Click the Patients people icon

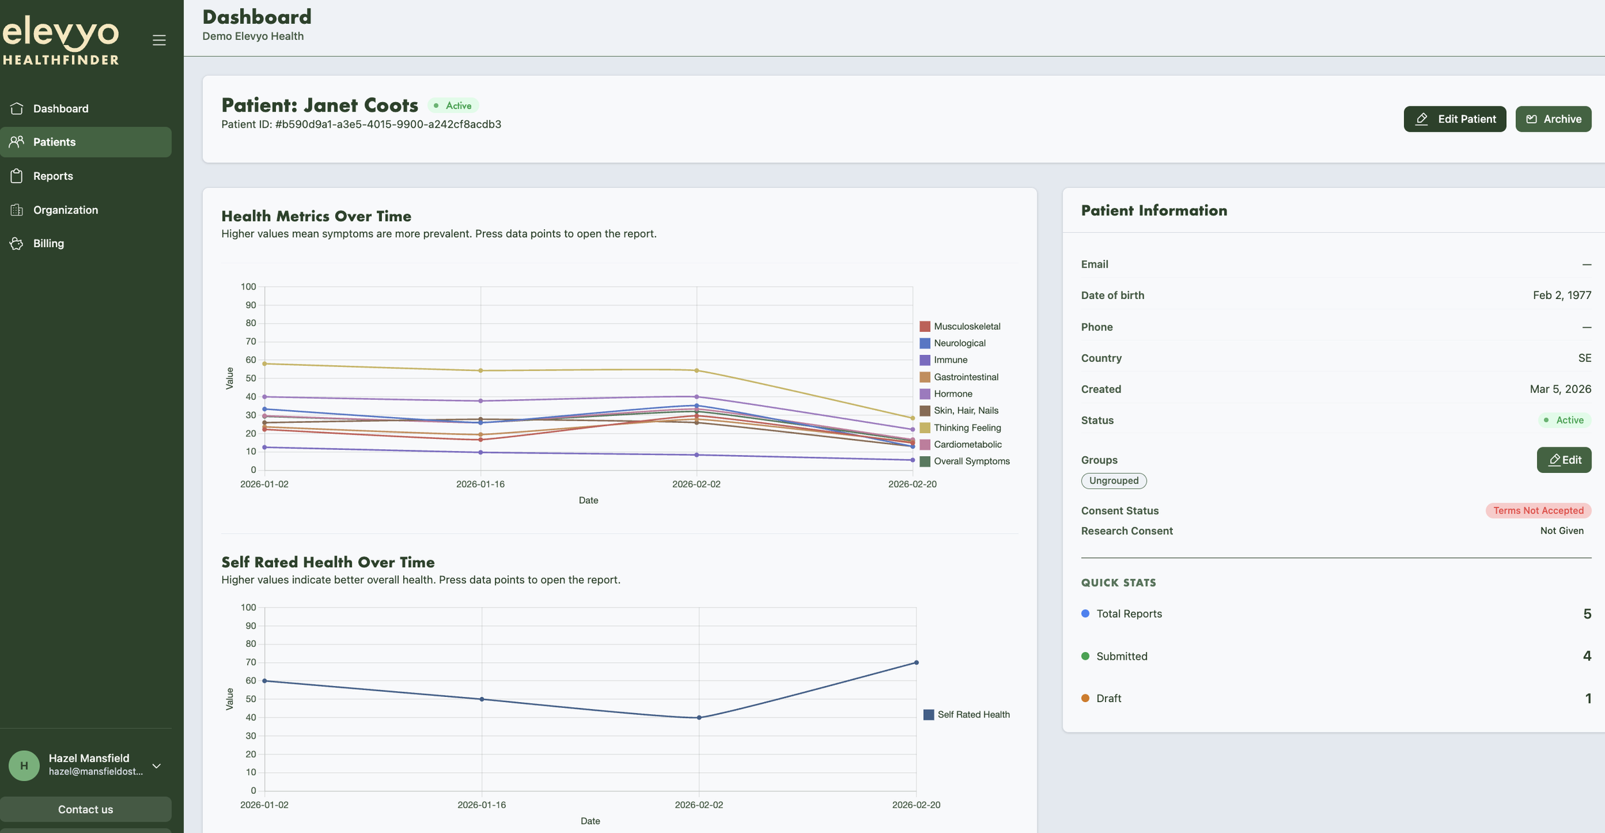click(17, 142)
